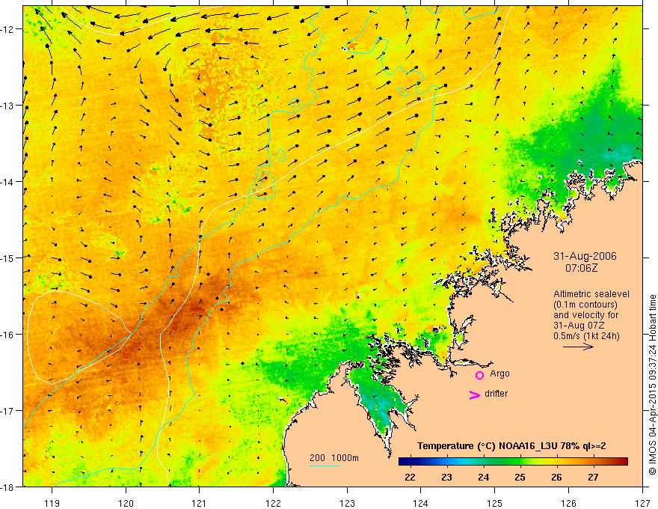Click the colorbar value 22
This screenshot has width=658, height=509.
click(x=410, y=477)
